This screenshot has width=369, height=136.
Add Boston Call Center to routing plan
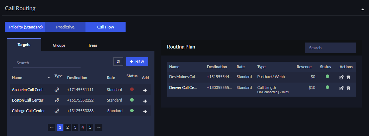click(x=145, y=101)
